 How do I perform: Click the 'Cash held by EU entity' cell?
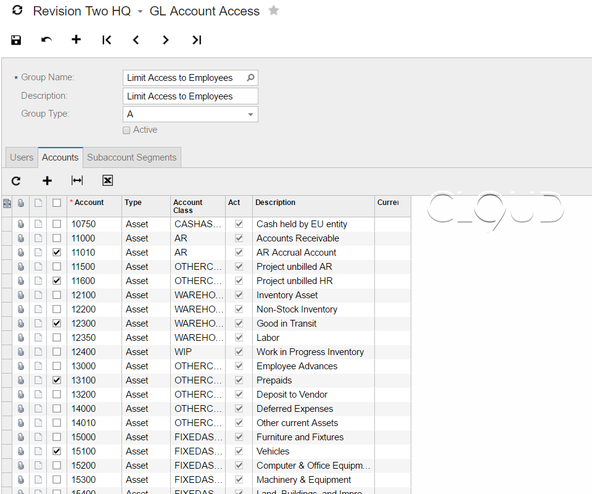pyautogui.click(x=313, y=224)
